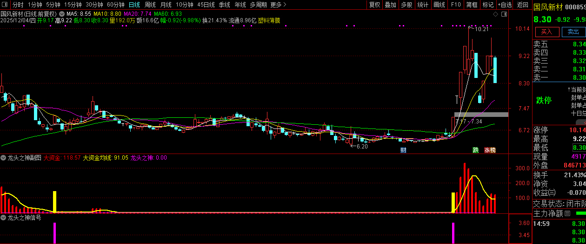Viewport: 586px width, 244px height.
Task: Click the 财 info marker on the chart
Action: 403,150
